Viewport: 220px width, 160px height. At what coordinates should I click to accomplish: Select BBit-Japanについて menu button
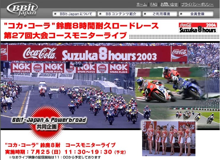(x=74, y=14)
